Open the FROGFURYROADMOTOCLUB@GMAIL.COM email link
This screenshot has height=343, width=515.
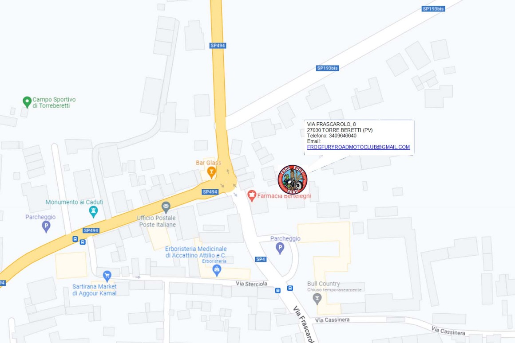coord(358,147)
